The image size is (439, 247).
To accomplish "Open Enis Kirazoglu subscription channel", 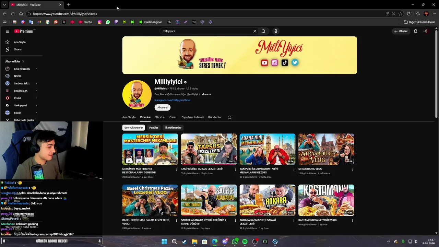I will click(x=21, y=69).
